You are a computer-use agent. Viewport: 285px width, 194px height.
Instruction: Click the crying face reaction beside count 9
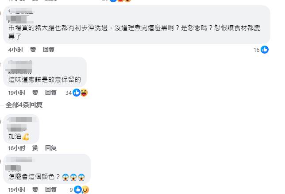coord(85,190)
